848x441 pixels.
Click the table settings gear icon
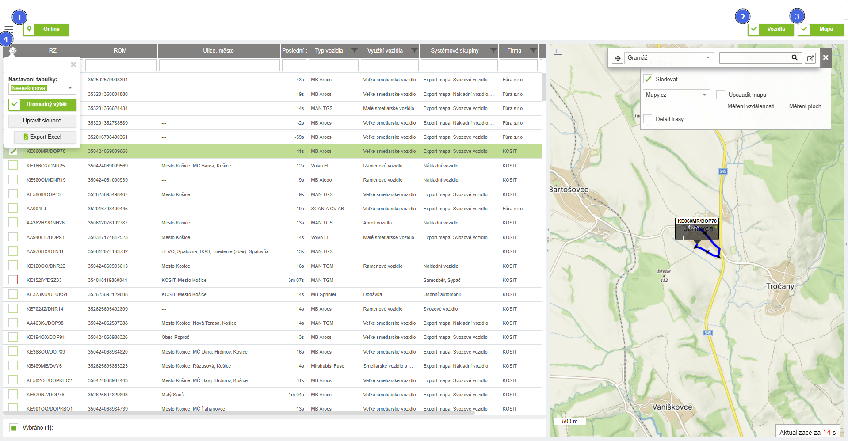[x=13, y=51]
